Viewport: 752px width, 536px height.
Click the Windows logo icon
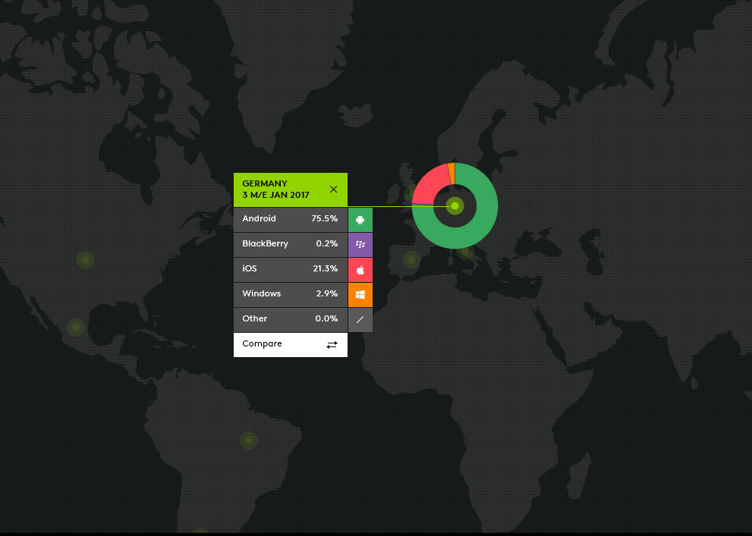coord(360,295)
